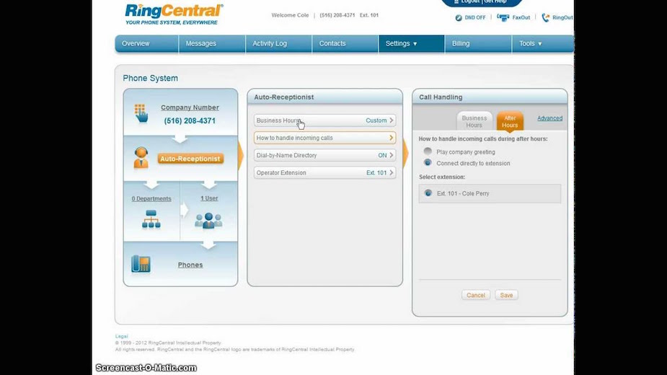Select Play company greeting radio button
Image resolution: width=667 pixels, height=375 pixels.
tap(428, 151)
